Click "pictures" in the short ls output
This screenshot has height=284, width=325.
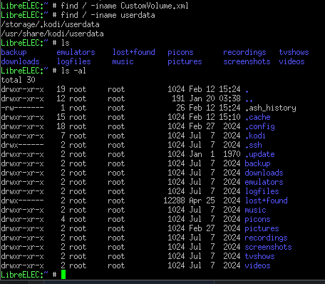click(185, 61)
